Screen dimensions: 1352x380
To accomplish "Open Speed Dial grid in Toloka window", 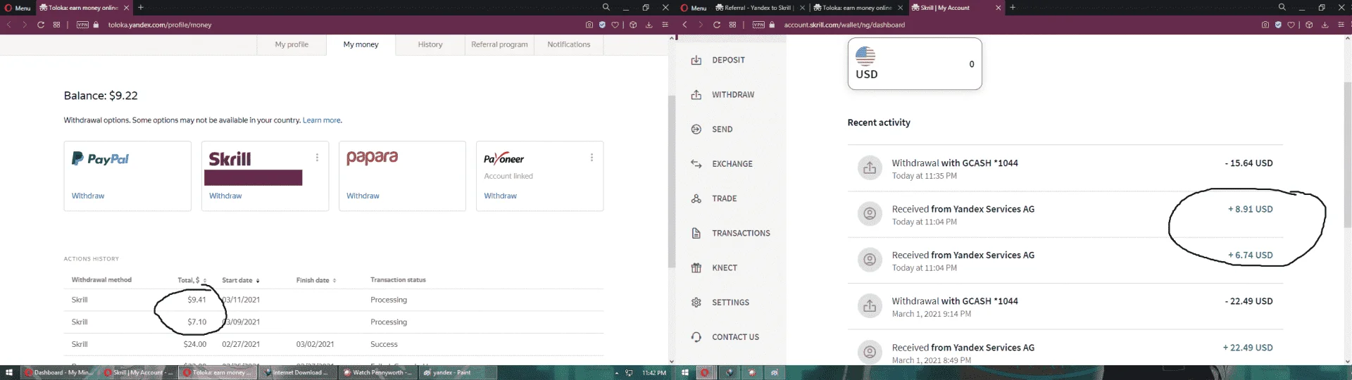I will (56, 25).
